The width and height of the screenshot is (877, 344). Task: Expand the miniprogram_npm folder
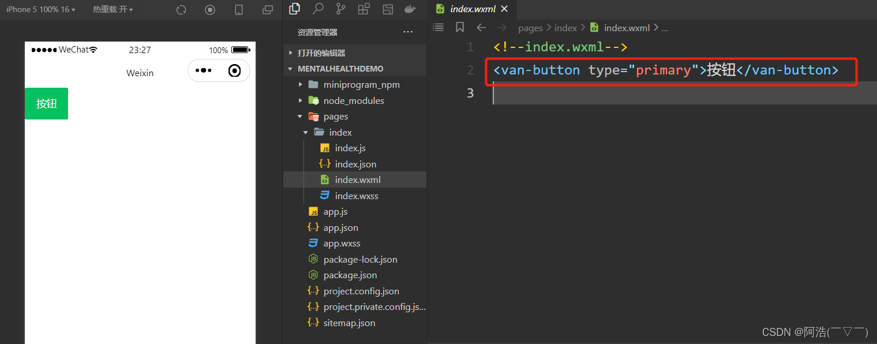361,85
